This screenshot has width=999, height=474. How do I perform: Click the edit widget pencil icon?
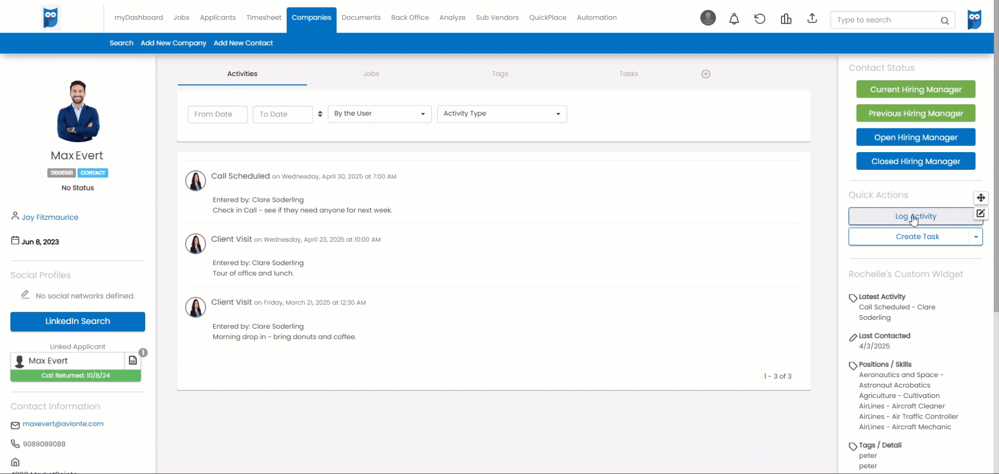981,213
